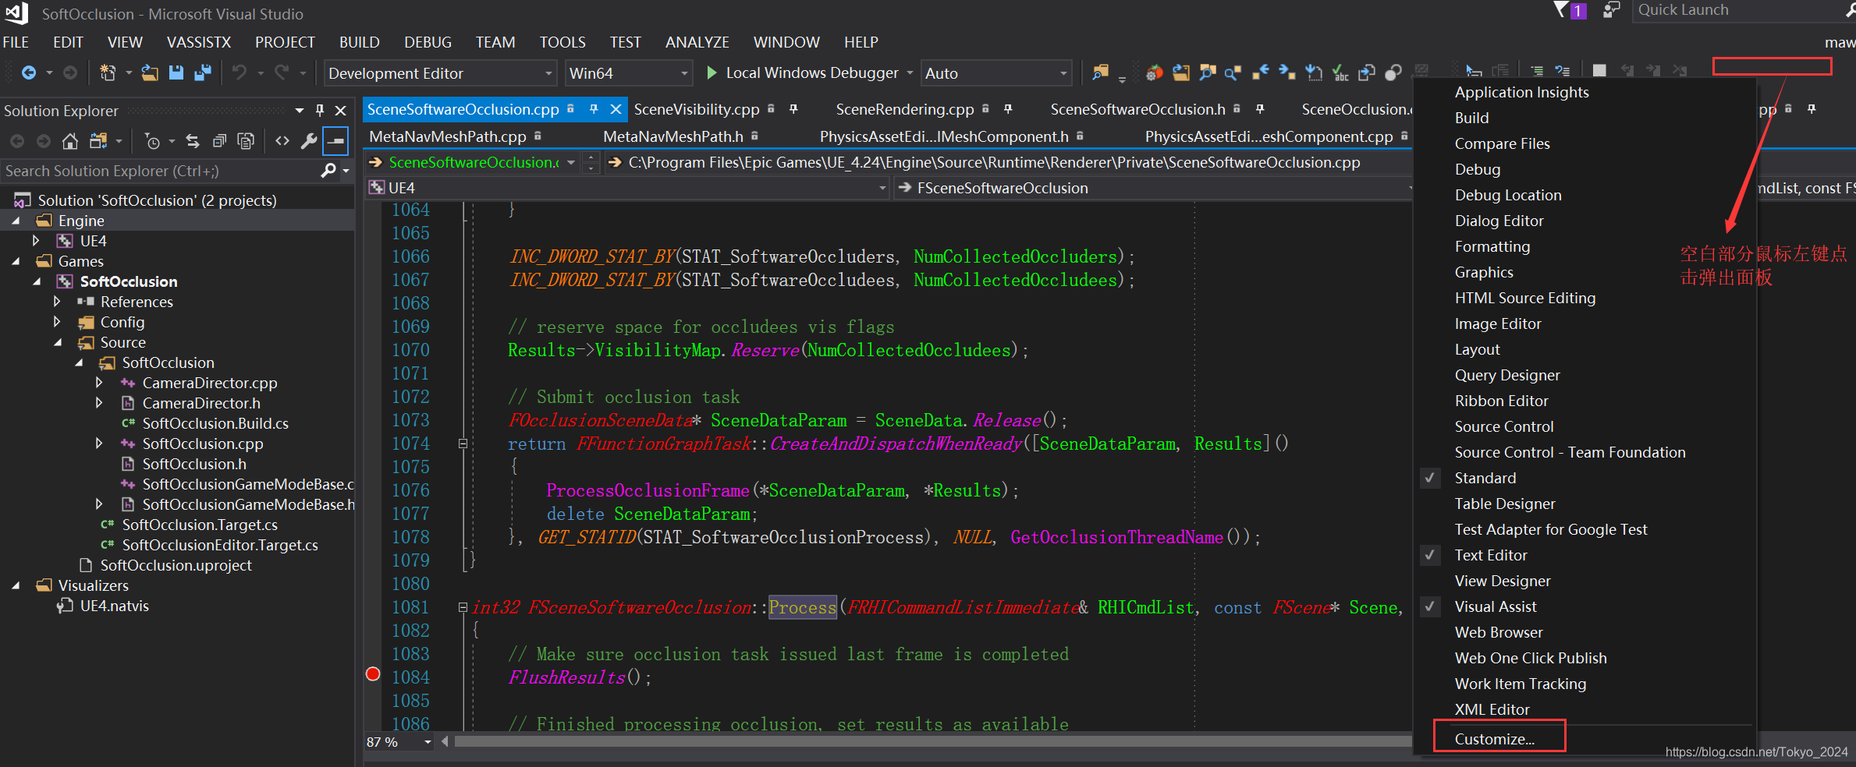The image size is (1856, 767).
Task: Click the Quick Launch search box
Action: click(1744, 10)
